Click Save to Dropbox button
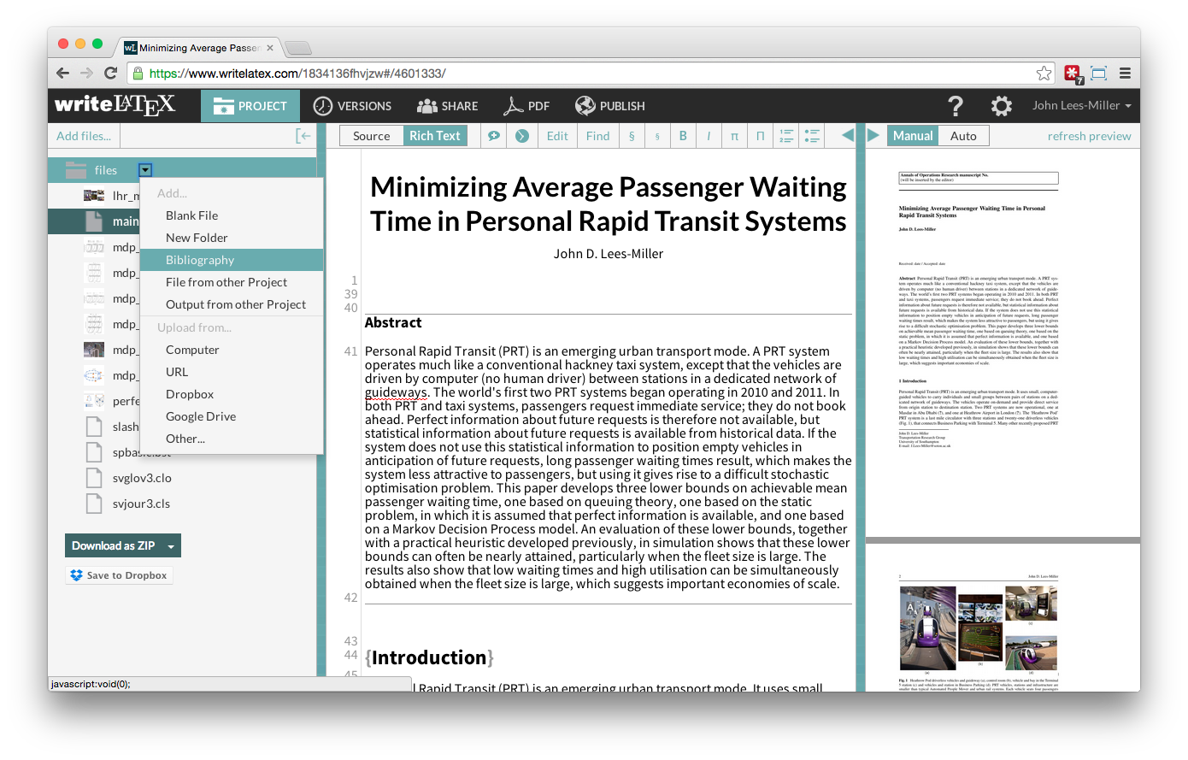 120,575
